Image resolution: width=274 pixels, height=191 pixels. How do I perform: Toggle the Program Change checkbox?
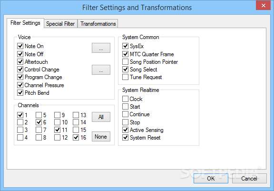pyautogui.click(x=20, y=77)
